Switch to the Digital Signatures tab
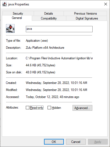This screenshot has width=110, height=147. pos(87,18)
